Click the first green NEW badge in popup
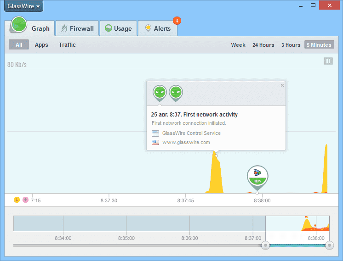The height and width of the screenshot is (261, 343). pyautogui.click(x=160, y=92)
